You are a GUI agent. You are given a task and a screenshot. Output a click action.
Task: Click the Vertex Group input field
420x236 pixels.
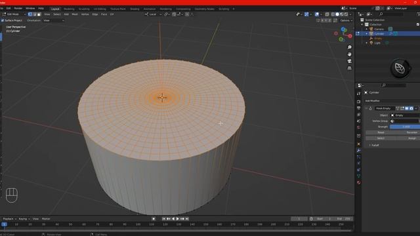click(x=404, y=121)
